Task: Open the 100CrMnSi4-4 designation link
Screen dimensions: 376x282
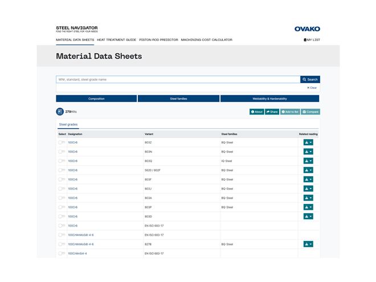Action: pos(77,253)
